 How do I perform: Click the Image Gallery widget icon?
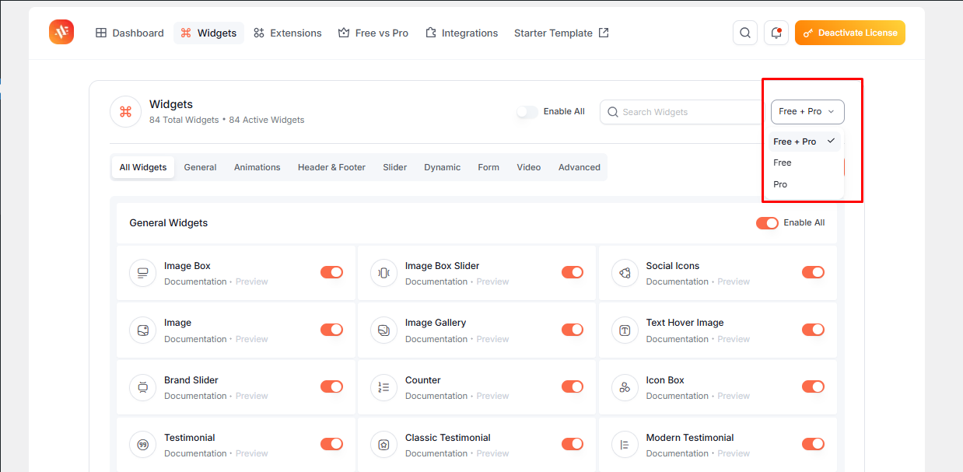click(x=383, y=330)
